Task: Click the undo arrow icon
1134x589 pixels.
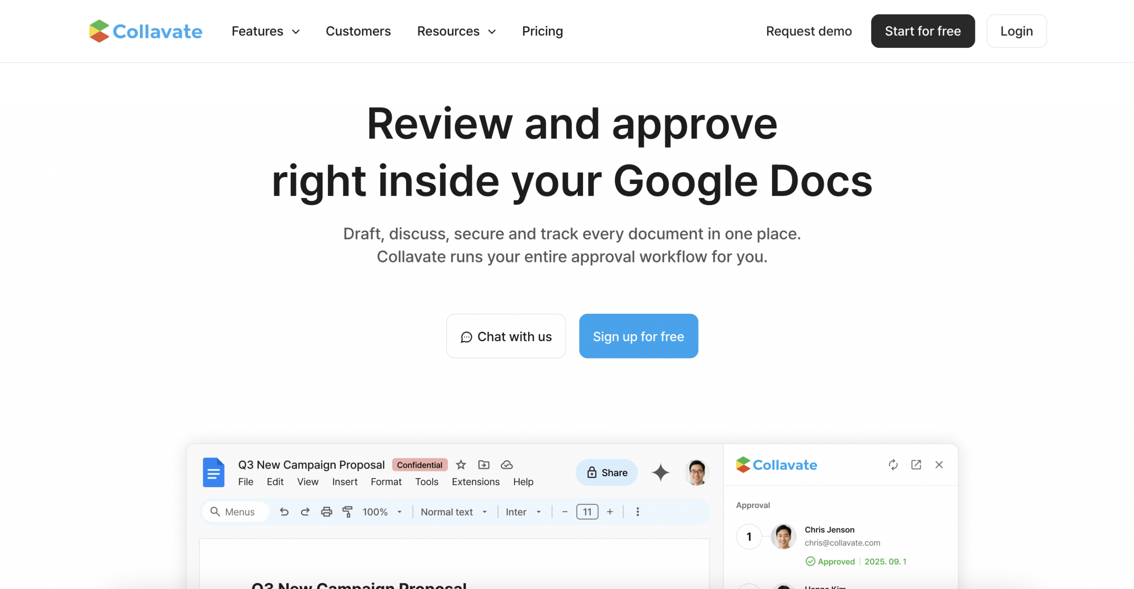Action: pyautogui.click(x=284, y=512)
